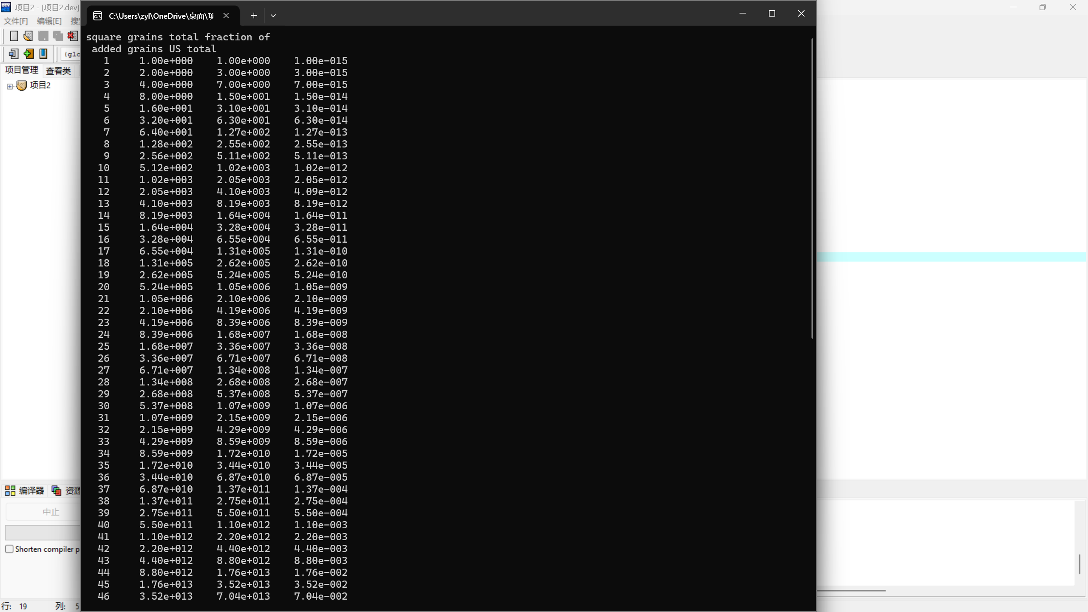Click the Add bookmark green plus icon
Image resolution: width=1088 pixels, height=612 pixels.
[x=28, y=54]
